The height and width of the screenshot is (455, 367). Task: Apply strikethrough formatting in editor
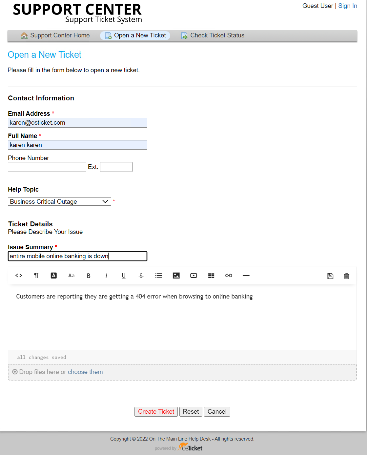click(x=141, y=276)
